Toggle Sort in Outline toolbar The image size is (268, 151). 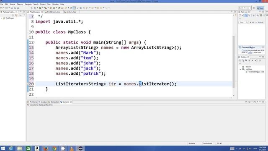click(x=243, y=60)
